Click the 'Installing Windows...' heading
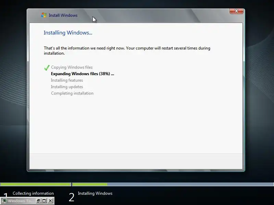Viewport: 274px width, 205px height. pyautogui.click(x=68, y=32)
